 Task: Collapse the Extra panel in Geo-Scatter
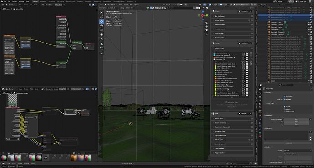click(212, 114)
